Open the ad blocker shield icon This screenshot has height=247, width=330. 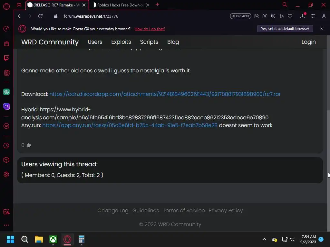coord(273,16)
